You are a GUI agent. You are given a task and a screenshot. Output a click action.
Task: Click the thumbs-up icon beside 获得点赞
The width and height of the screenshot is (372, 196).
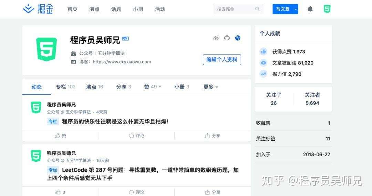[x=263, y=51]
